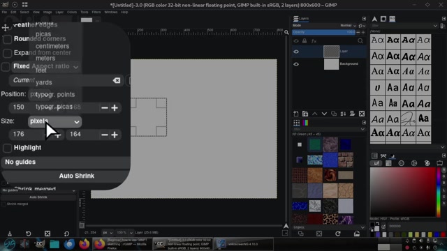Create a new layer group
Screen dimensions: 447x251
click(305, 114)
